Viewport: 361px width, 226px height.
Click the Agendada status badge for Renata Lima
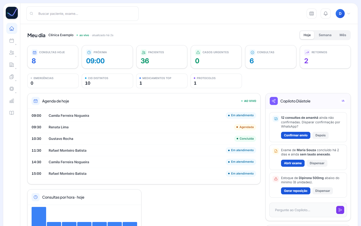point(245,127)
